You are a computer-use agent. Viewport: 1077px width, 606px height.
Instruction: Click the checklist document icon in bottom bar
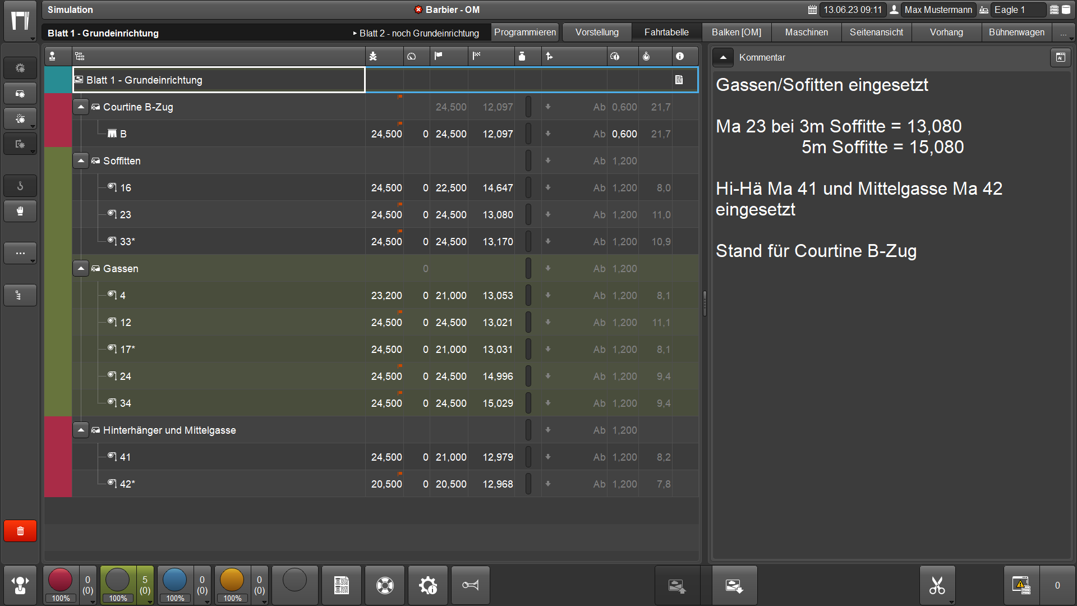pyautogui.click(x=342, y=586)
